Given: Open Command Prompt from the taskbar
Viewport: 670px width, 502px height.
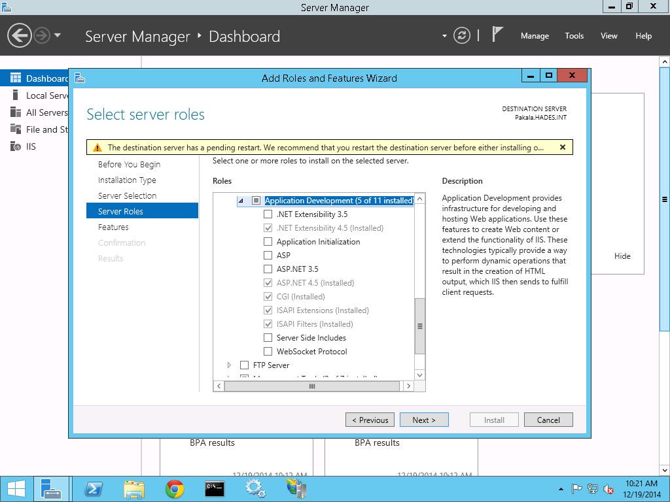Looking at the screenshot, I should pos(215,489).
